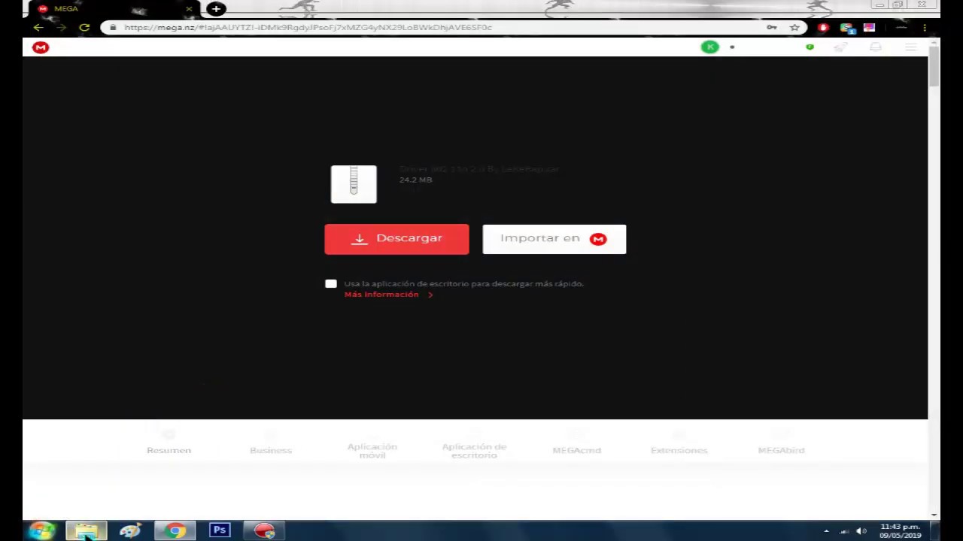Open the paint palette app in taskbar
The image size is (963, 541).
[x=130, y=531]
